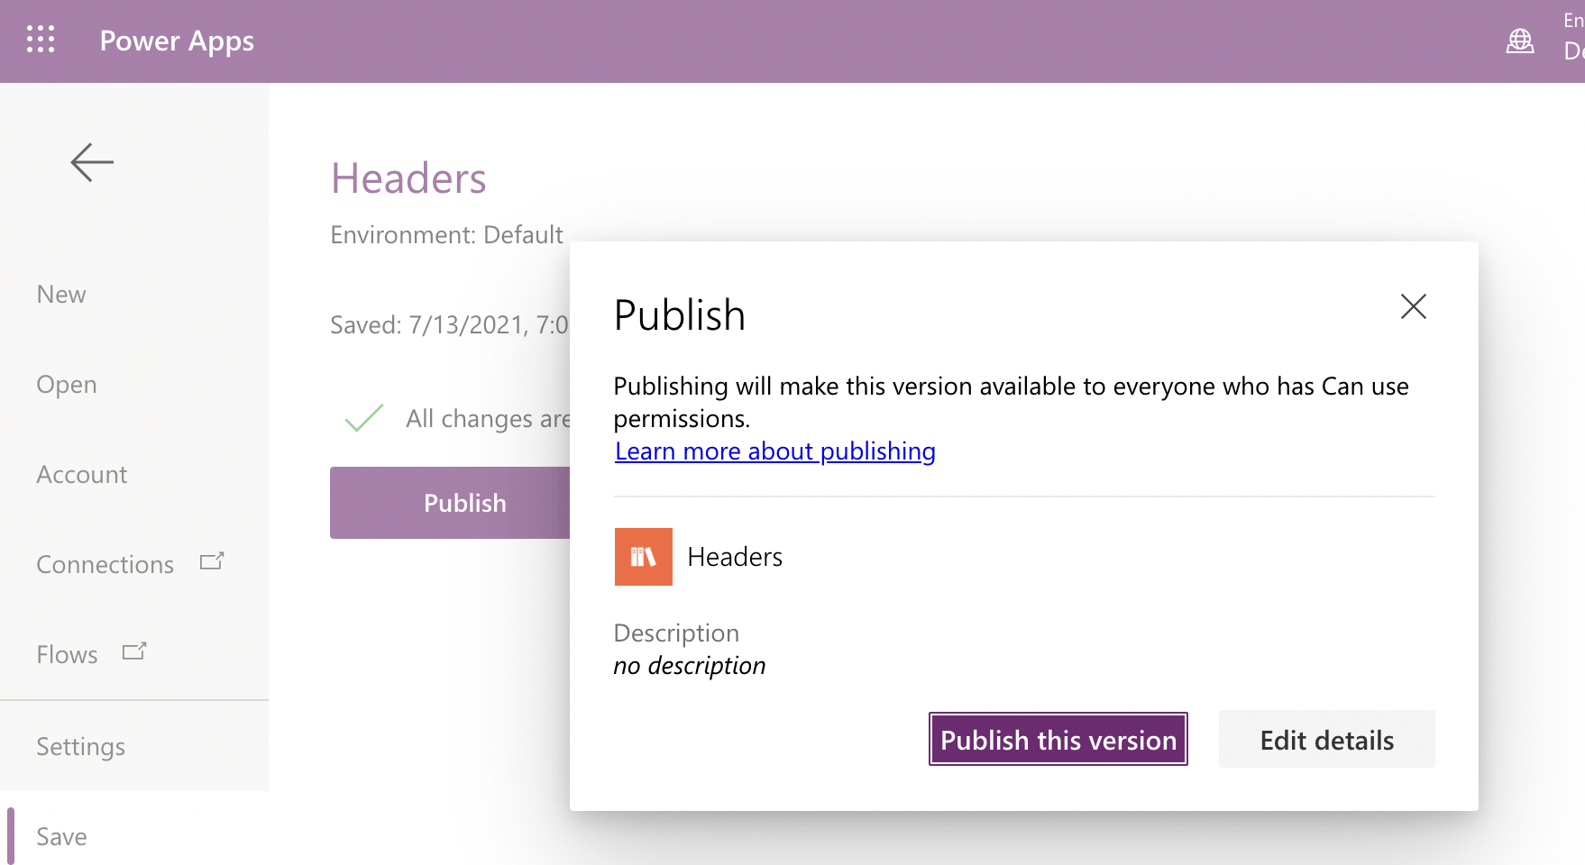The height and width of the screenshot is (865, 1585).
Task: Select New in the sidebar menu
Action: click(61, 295)
